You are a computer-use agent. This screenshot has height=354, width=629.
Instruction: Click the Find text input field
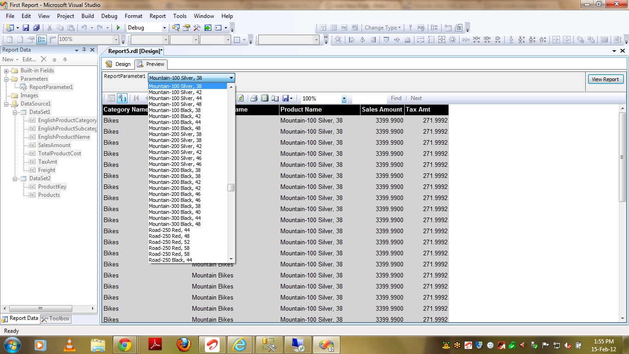click(x=369, y=98)
